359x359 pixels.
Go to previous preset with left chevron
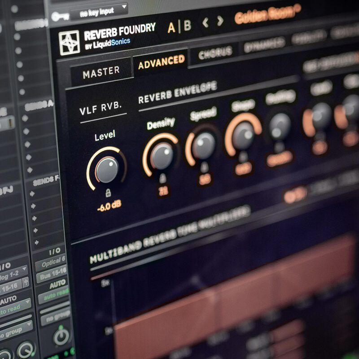(206, 22)
